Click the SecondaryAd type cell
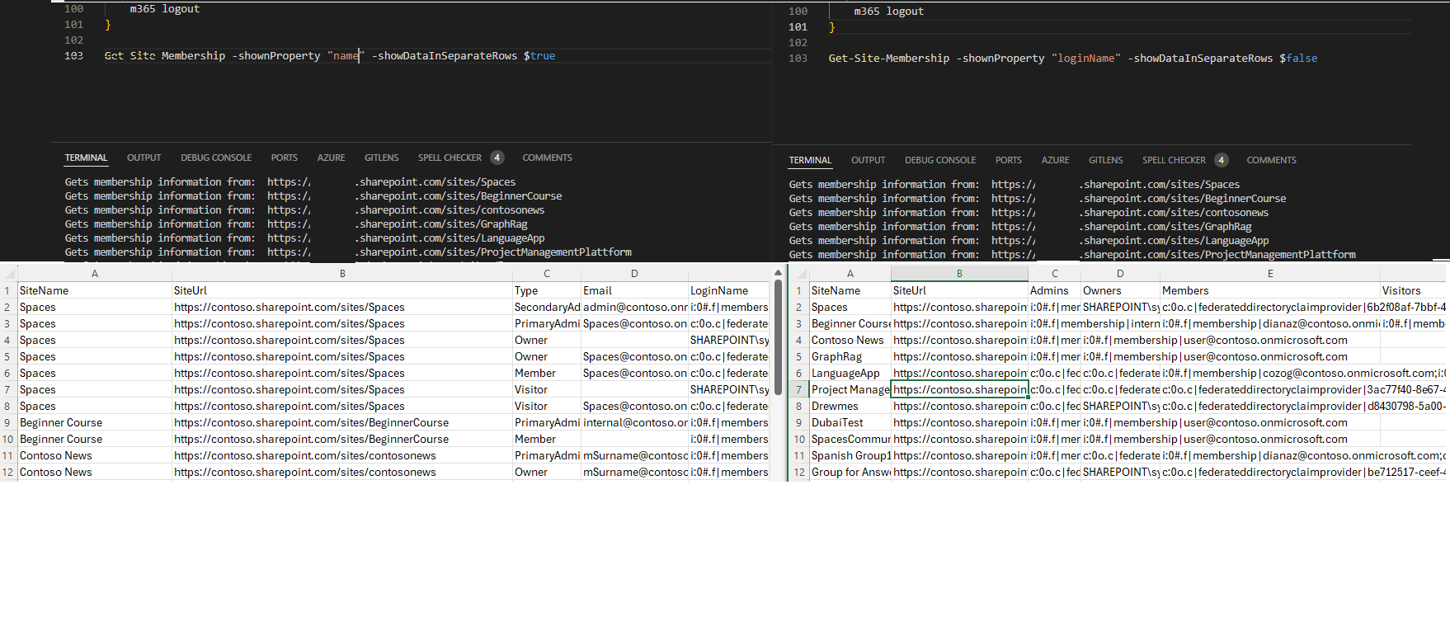Viewport: 1450px width, 626px height. (546, 307)
